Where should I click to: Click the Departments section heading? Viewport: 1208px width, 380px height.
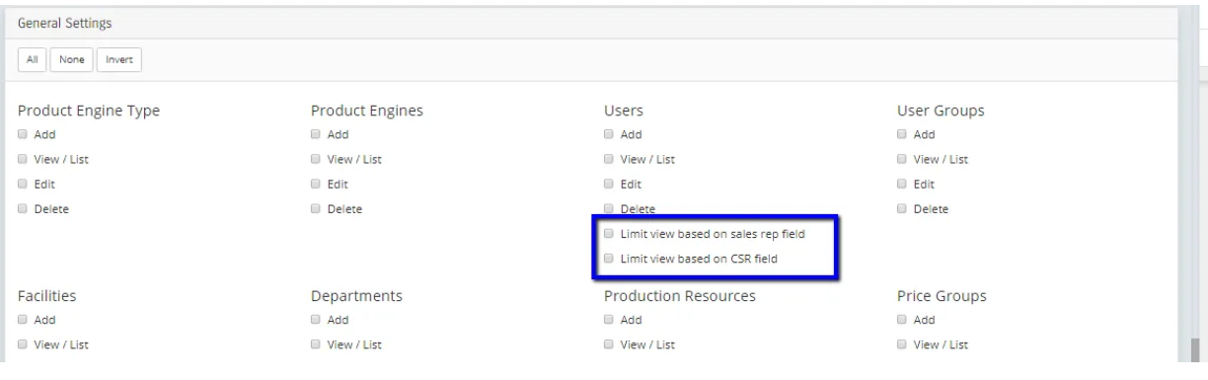[356, 296]
